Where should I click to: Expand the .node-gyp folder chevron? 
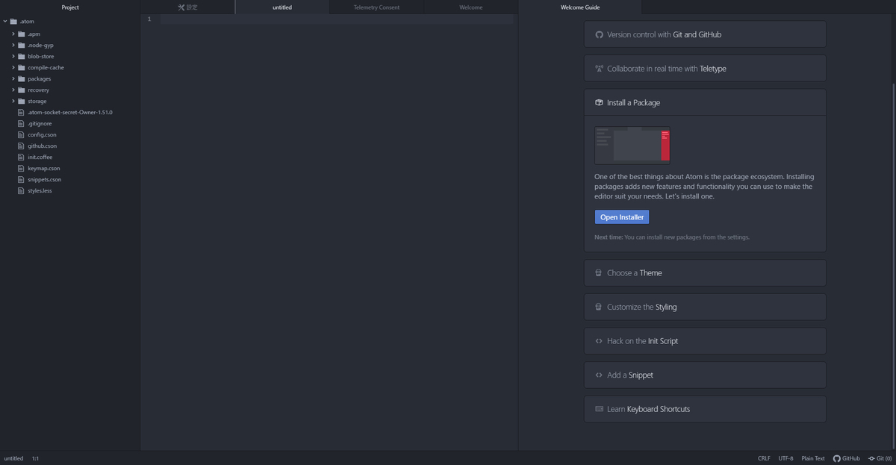click(13, 45)
